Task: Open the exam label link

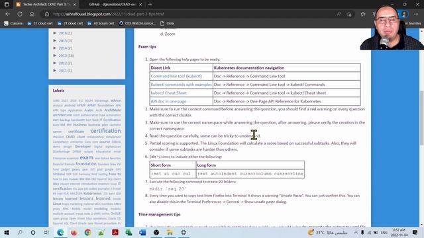Action: click(x=87, y=157)
